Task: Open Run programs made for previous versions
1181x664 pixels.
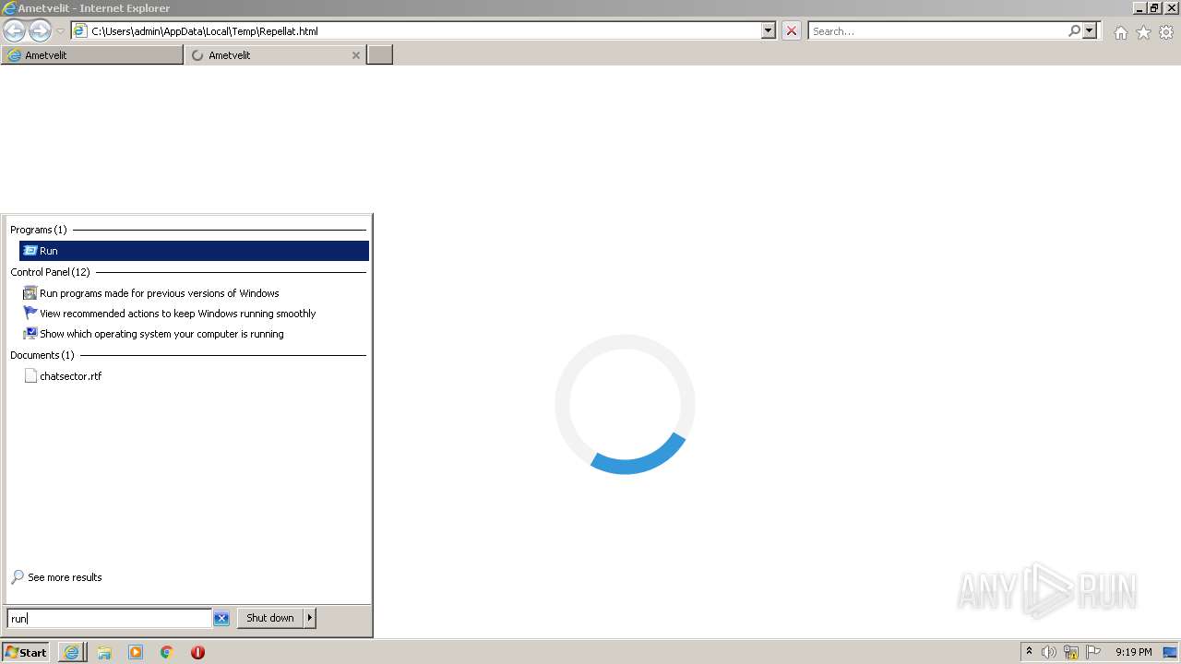Action: 159,293
